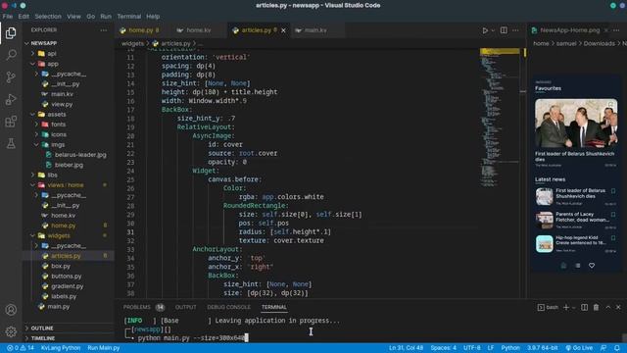Open editor More Actions ellipsis

[515, 30]
